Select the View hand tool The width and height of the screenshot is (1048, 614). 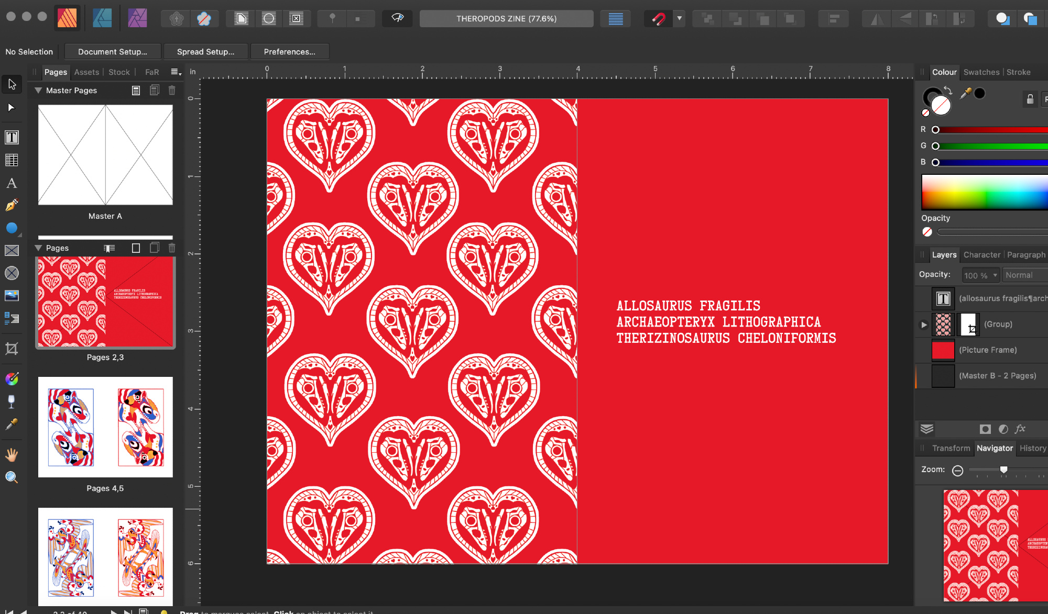[12, 455]
